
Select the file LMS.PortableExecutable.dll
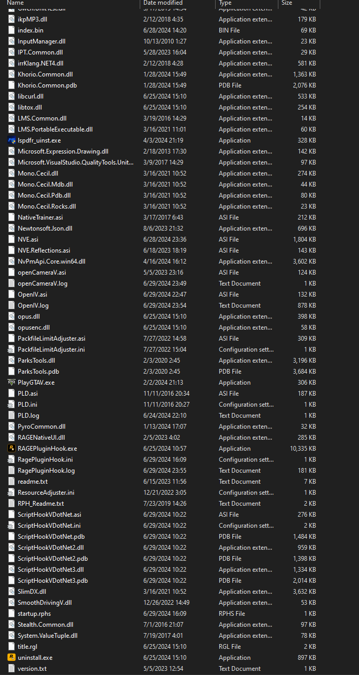click(x=55, y=129)
